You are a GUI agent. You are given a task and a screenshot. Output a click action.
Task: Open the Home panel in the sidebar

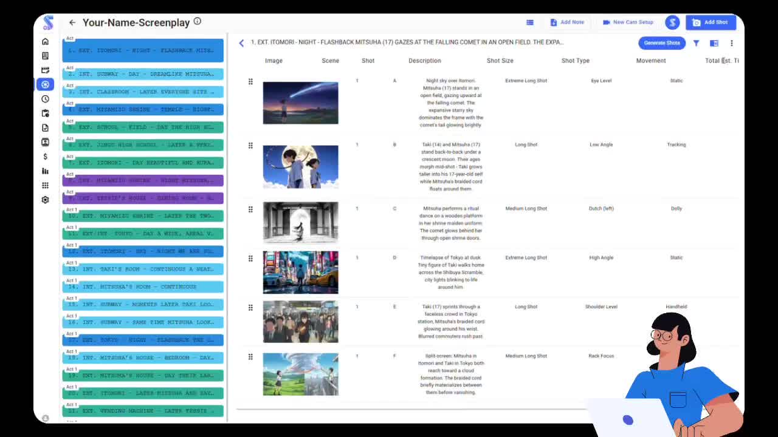pyautogui.click(x=45, y=41)
